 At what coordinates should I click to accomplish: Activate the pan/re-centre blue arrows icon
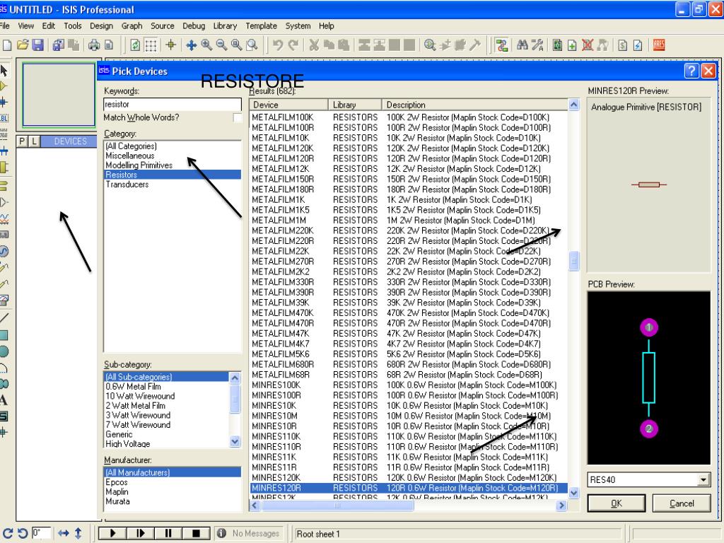pyautogui.click(x=191, y=45)
